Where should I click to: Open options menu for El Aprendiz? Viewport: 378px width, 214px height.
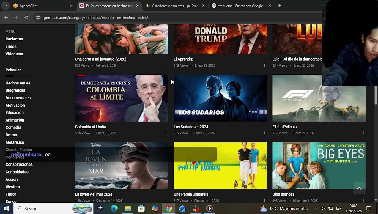264,65
